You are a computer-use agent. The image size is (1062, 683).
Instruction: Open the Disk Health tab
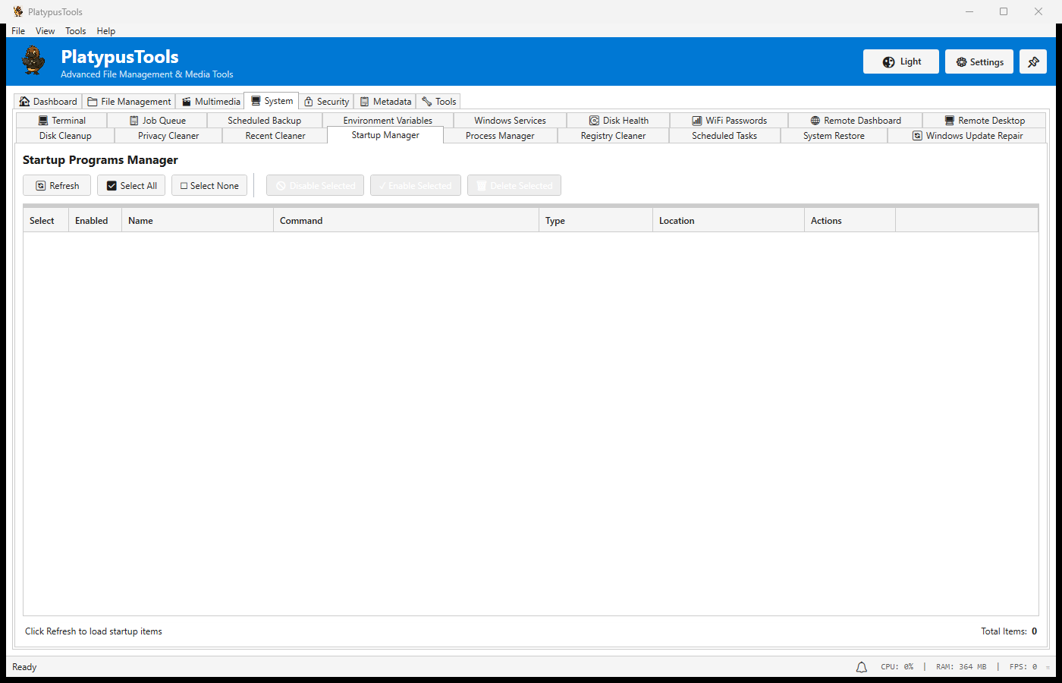(618, 121)
